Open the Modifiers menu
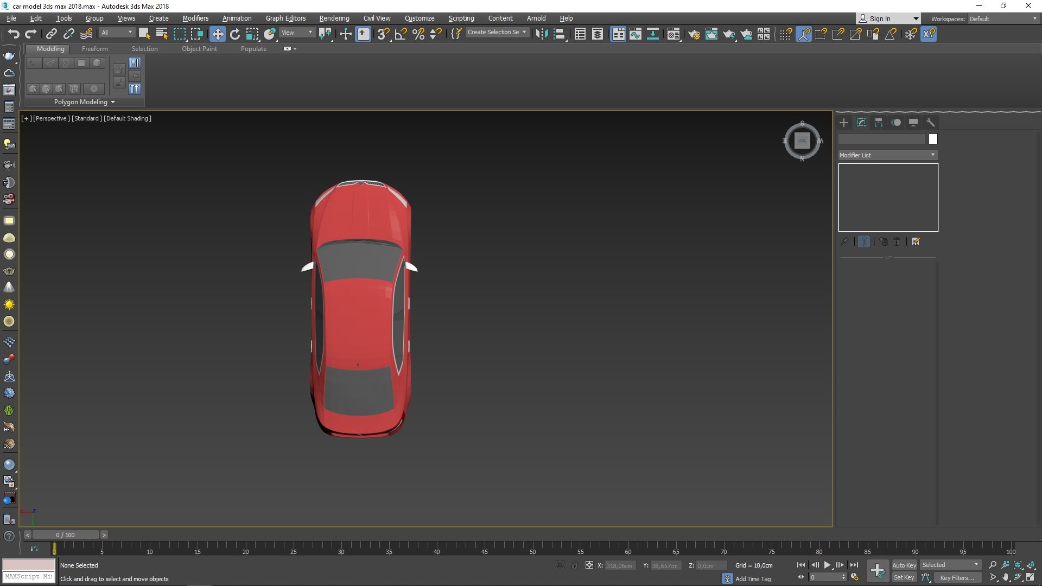This screenshot has height=586, width=1042. point(195,18)
